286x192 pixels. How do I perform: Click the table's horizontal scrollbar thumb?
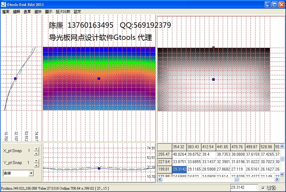pyautogui.click(x=236, y=179)
